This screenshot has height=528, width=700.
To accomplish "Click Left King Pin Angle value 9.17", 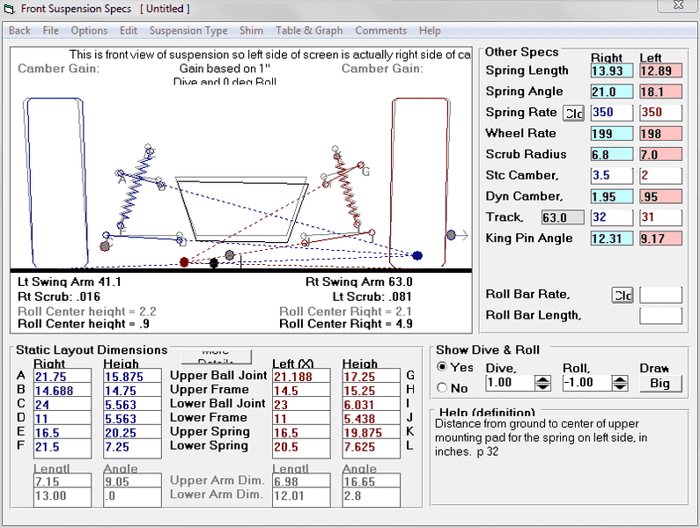I will (x=660, y=238).
